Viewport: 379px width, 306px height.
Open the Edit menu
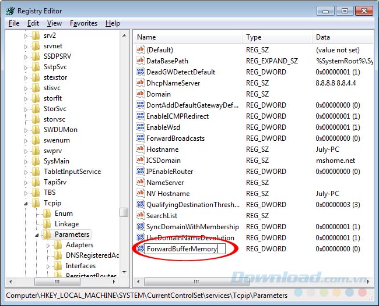coord(33,23)
